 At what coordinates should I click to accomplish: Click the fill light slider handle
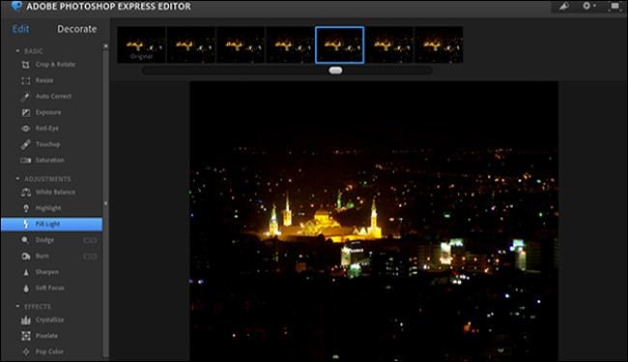pos(335,70)
